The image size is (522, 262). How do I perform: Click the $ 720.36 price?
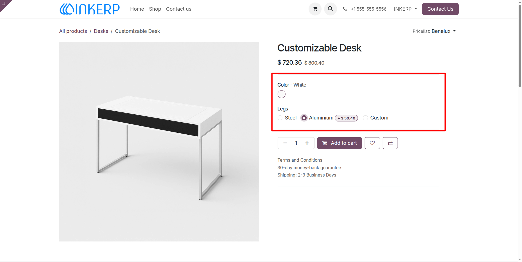point(290,62)
